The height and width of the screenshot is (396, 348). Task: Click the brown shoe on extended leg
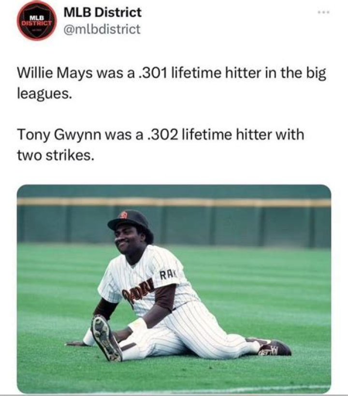tap(275, 347)
